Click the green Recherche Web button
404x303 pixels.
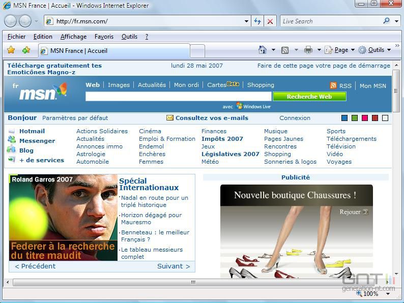[309, 97]
